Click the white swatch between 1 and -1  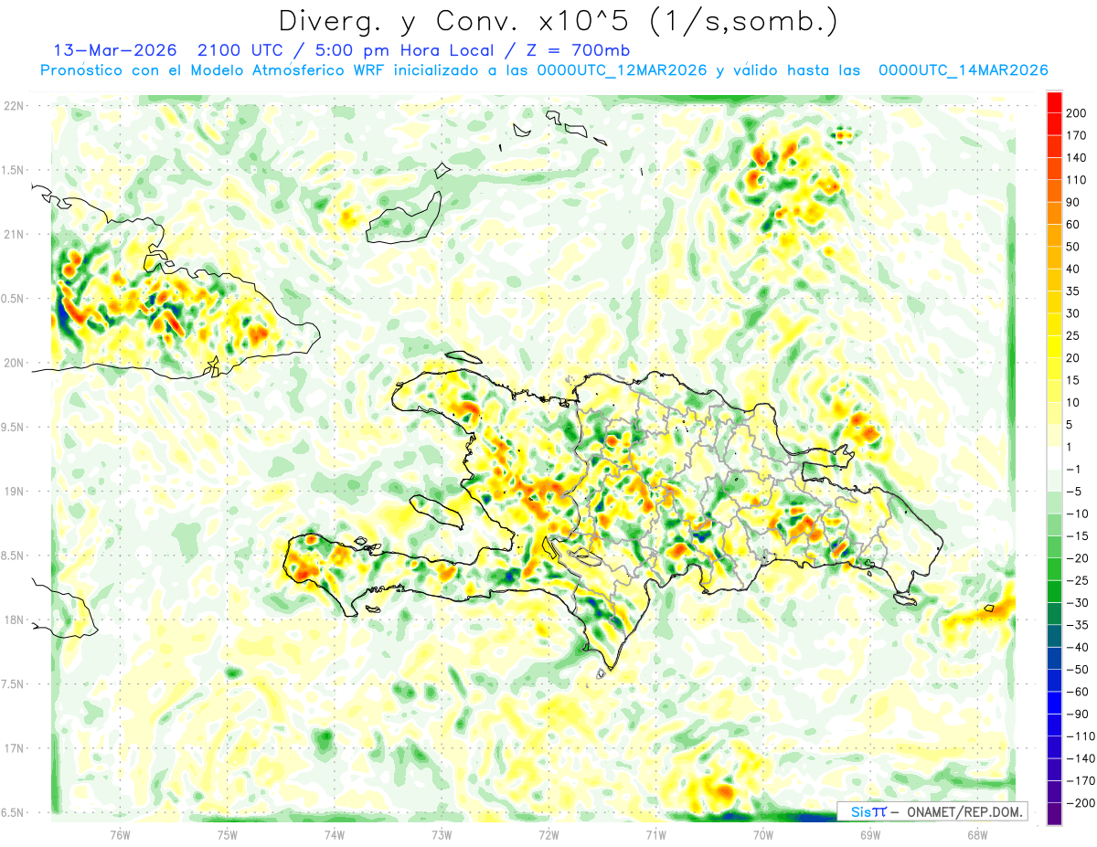[x=1054, y=458]
